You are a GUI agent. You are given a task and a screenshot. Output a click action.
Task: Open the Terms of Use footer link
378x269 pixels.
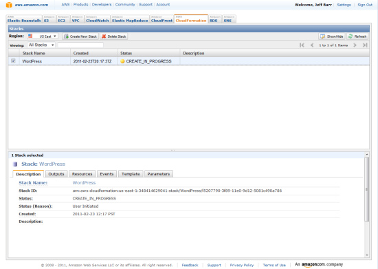point(274,265)
